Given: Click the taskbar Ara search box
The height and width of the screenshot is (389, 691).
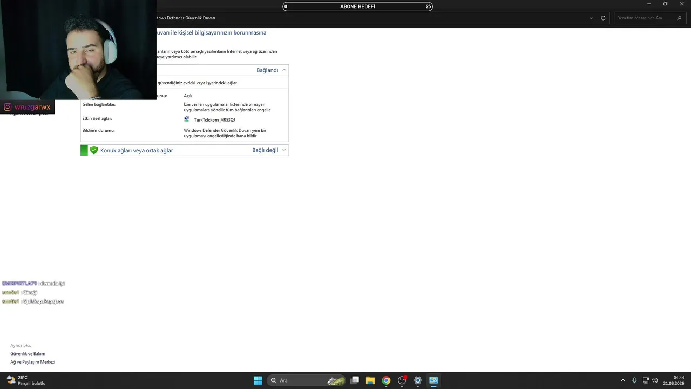Looking at the screenshot, I should click(x=307, y=380).
